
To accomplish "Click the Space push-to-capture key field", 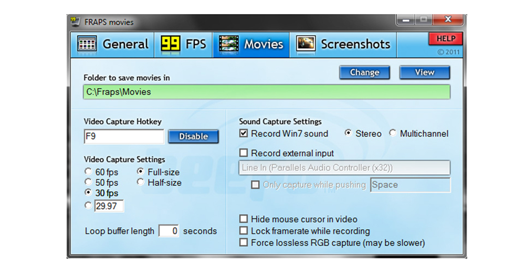I will coord(410,185).
